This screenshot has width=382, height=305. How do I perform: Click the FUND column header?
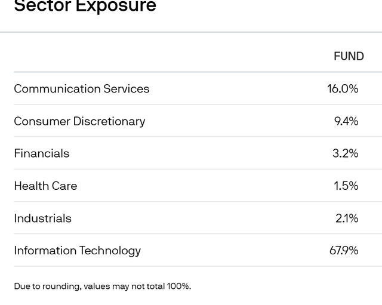349,56
